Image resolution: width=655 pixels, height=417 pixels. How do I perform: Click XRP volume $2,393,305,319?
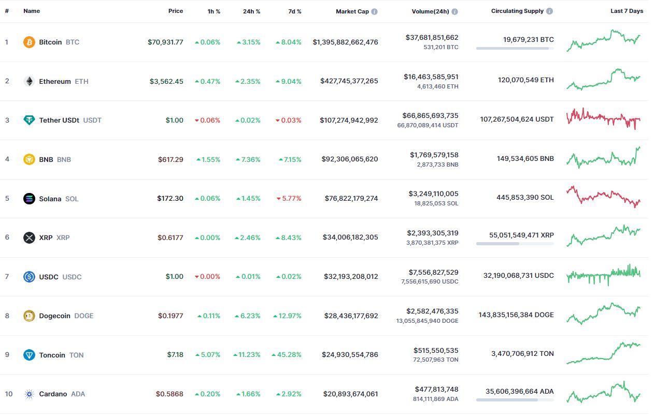tap(433, 233)
